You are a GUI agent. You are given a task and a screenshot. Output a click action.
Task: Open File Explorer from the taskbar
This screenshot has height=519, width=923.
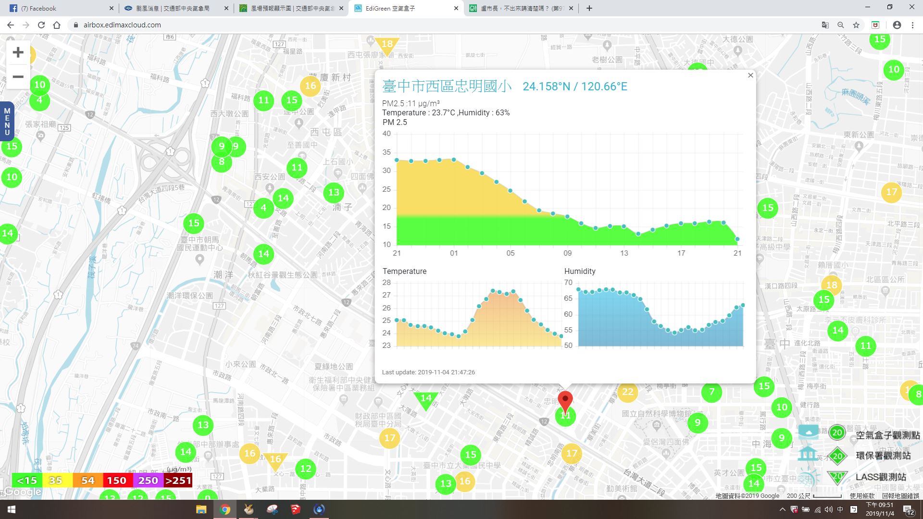[x=201, y=509]
